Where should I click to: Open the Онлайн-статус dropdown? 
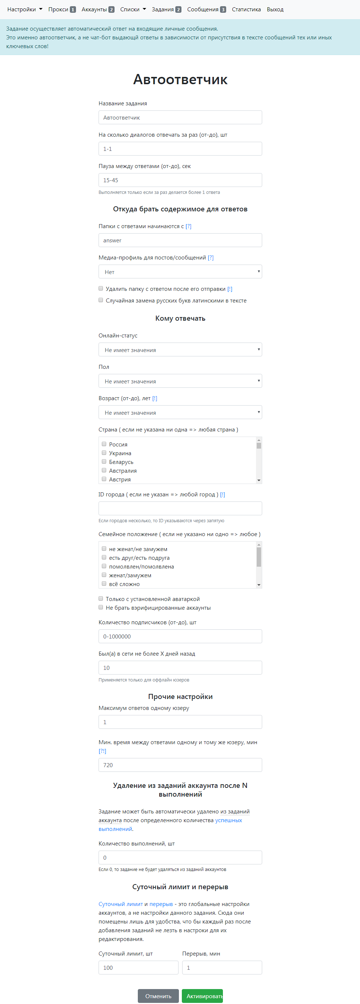pyautogui.click(x=180, y=349)
